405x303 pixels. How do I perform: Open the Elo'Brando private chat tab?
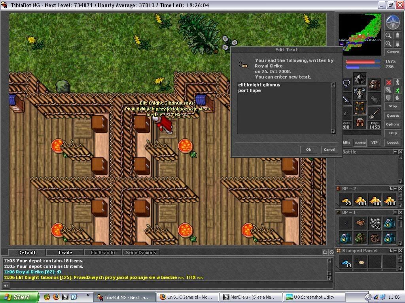[102, 252]
